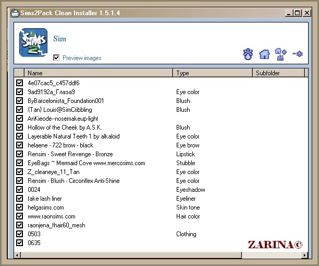Click the Skin tone type cell
Screen dimensions: 319x266
point(188,207)
